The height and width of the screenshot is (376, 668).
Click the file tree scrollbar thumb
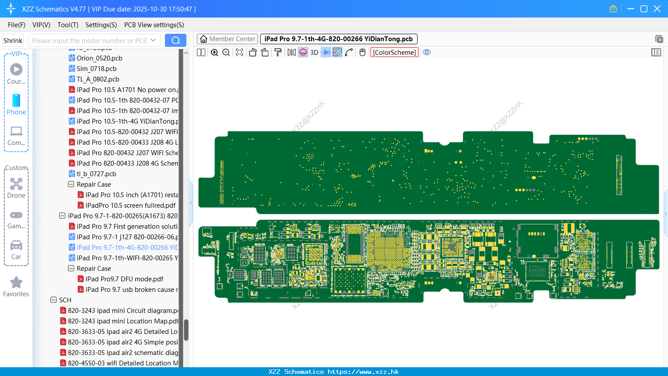[186, 330]
